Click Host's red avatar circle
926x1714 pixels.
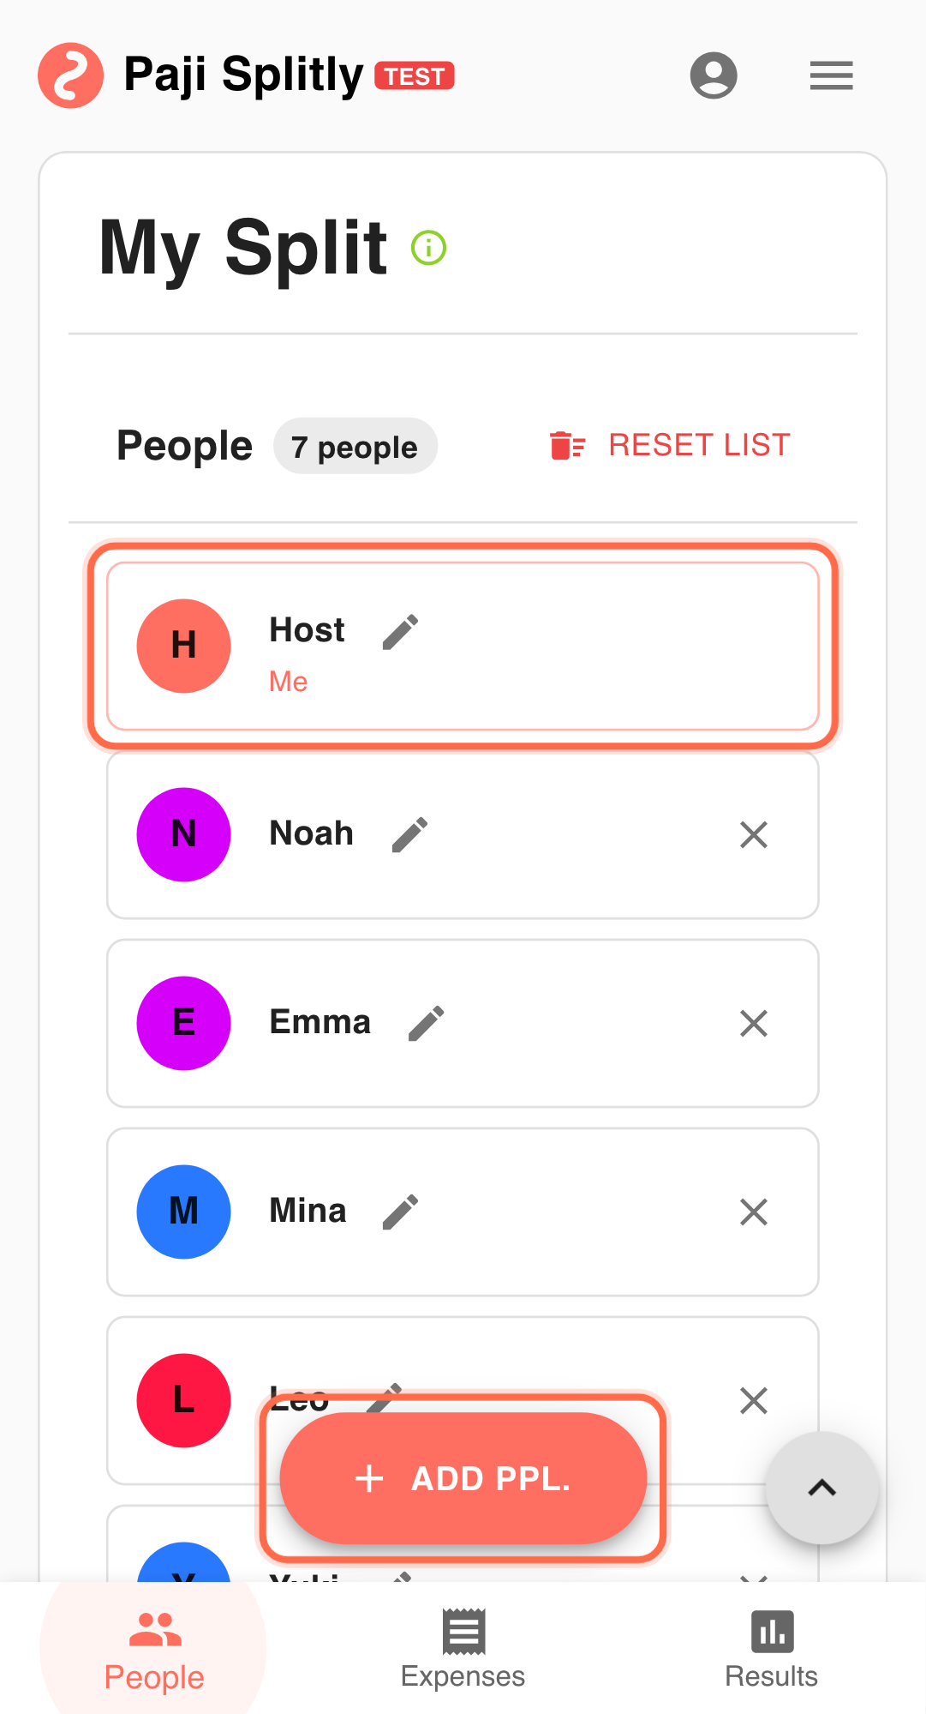[x=183, y=646]
